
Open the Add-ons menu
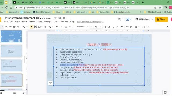coord(64,22)
